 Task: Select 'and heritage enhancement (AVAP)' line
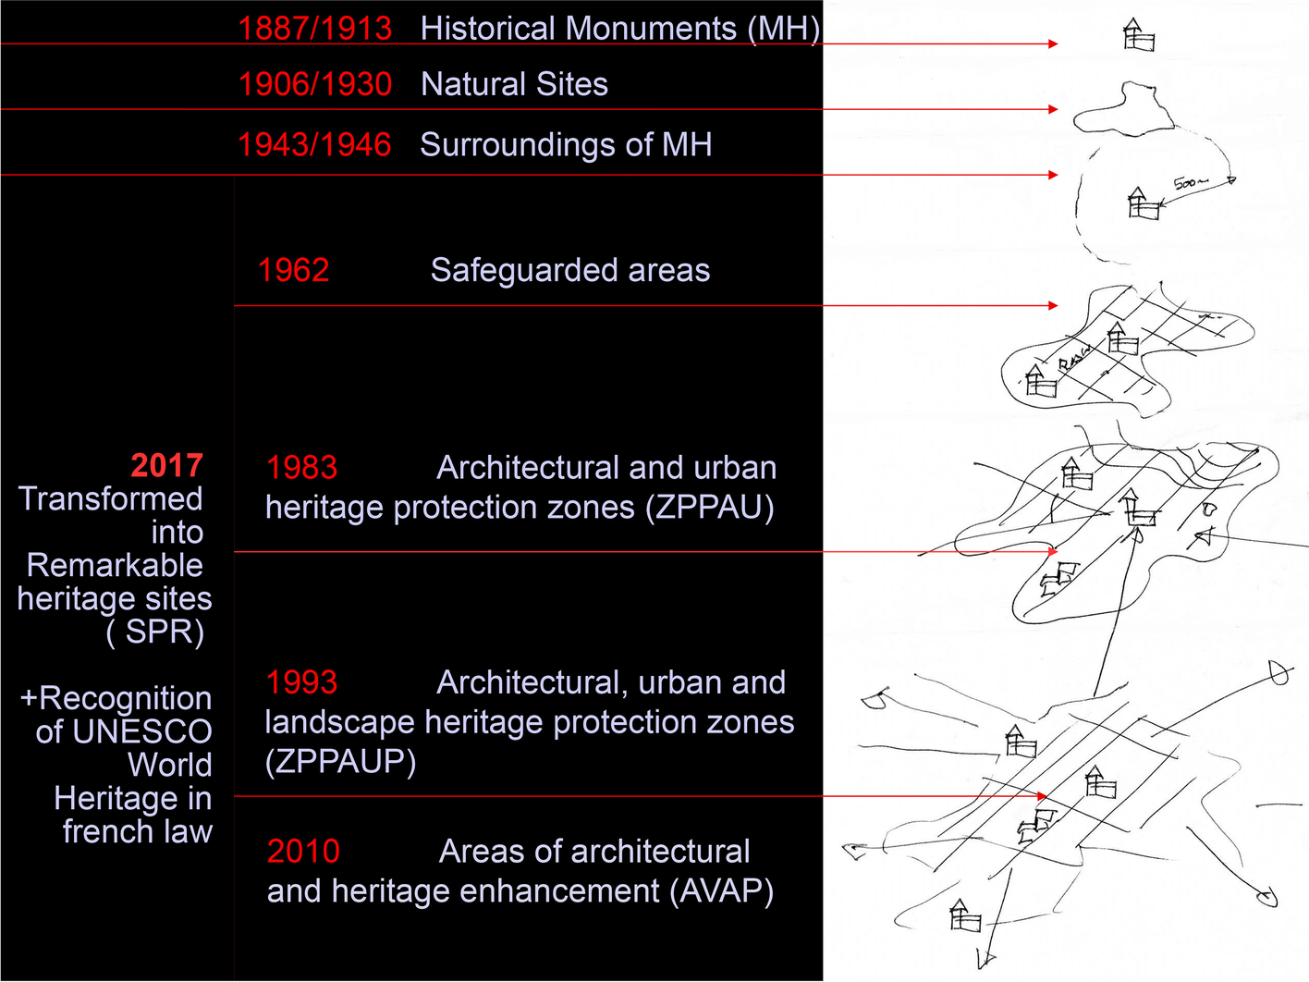coord(520,891)
